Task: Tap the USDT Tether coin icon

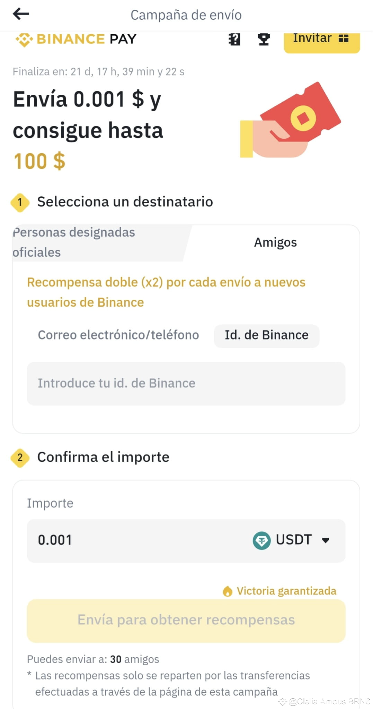Action: (261, 540)
